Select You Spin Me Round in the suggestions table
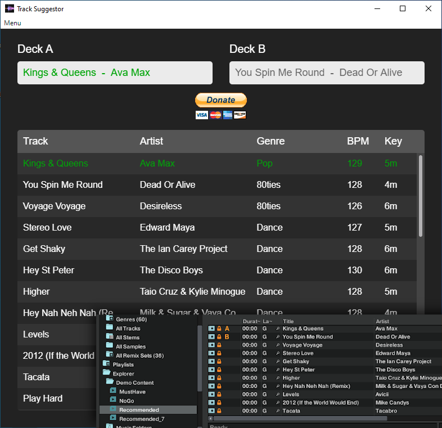This screenshot has height=428, width=442. click(217, 185)
